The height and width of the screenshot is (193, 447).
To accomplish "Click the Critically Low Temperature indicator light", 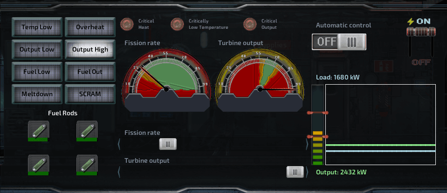I will pyautogui.click(x=177, y=24).
